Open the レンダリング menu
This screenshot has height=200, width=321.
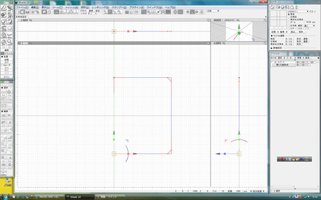pyautogui.click(x=101, y=7)
